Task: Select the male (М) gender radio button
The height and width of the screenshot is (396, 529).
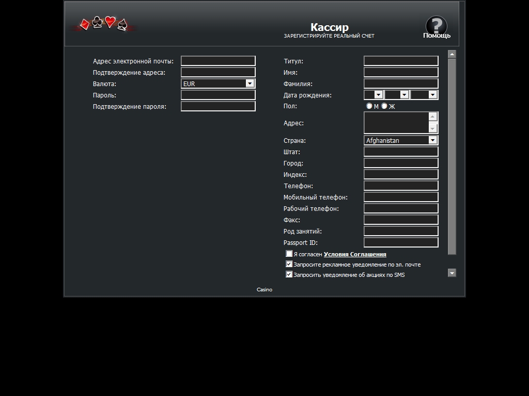Action: point(369,106)
